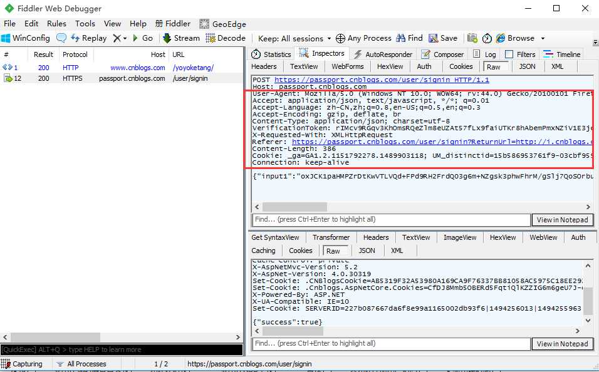Click request pane horizontal scrollbar thumb

(x=294, y=207)
